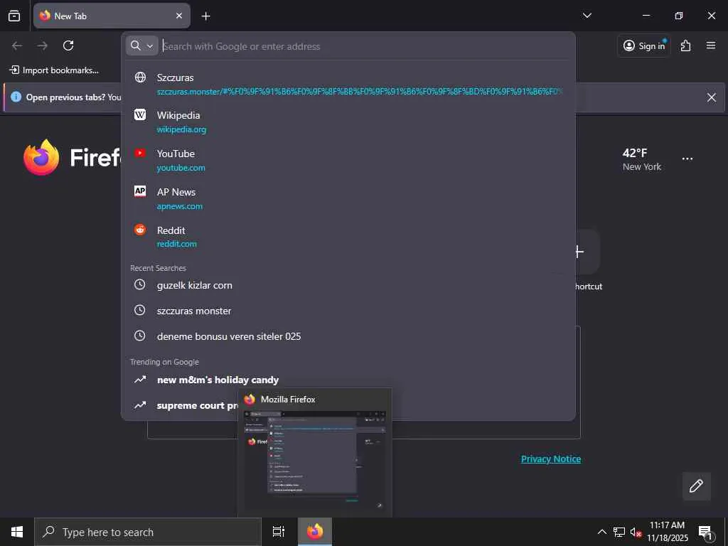
Task: Open the weather widget three-dot menu
Action: (687, 159)
